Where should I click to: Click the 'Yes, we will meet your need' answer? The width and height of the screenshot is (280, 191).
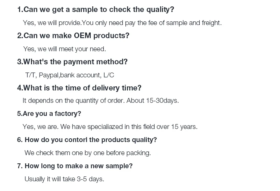65,49
